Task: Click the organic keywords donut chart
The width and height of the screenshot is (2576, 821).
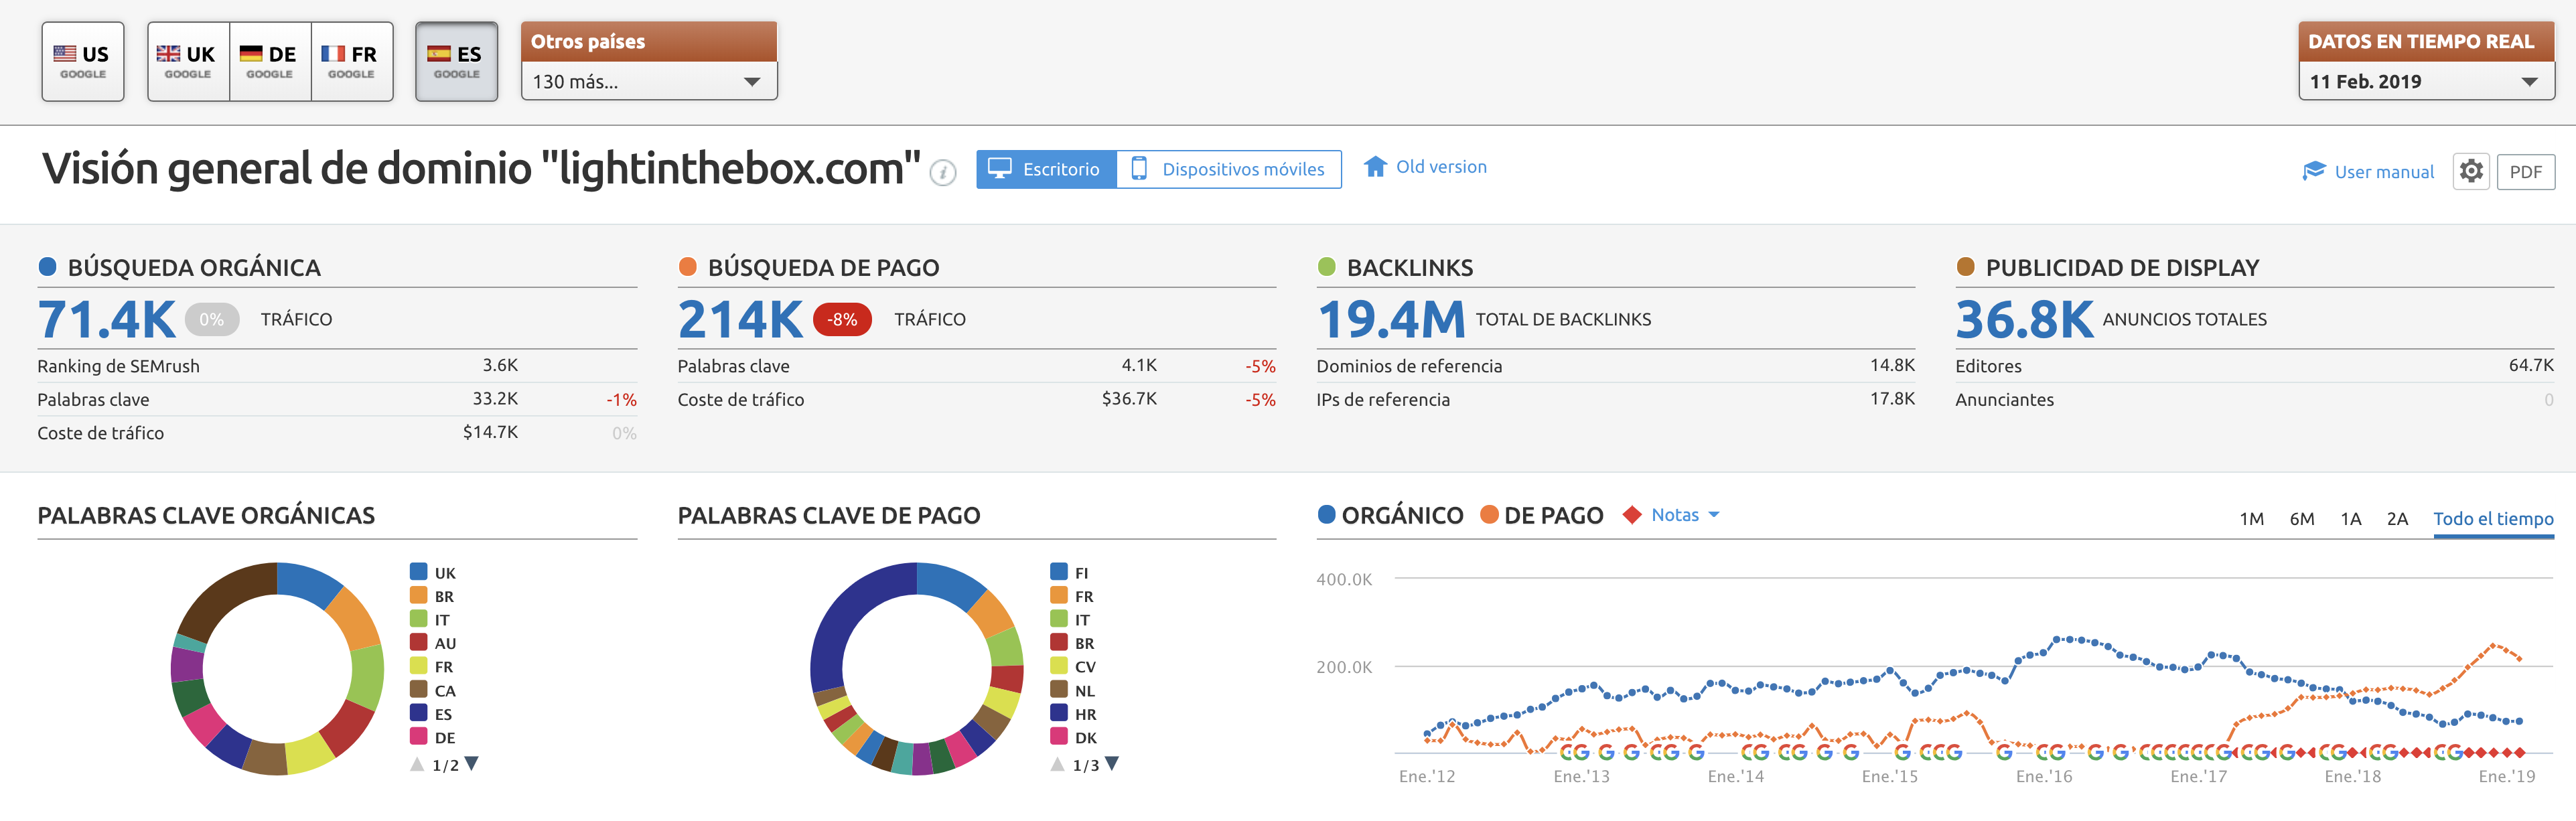Action: tap(277, 669)
